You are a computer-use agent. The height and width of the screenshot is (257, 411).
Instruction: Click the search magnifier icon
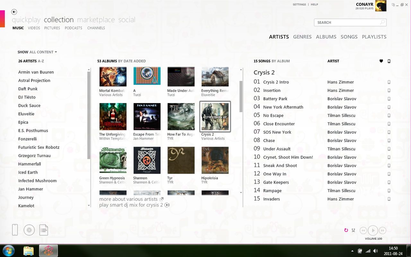coord(382,22)
